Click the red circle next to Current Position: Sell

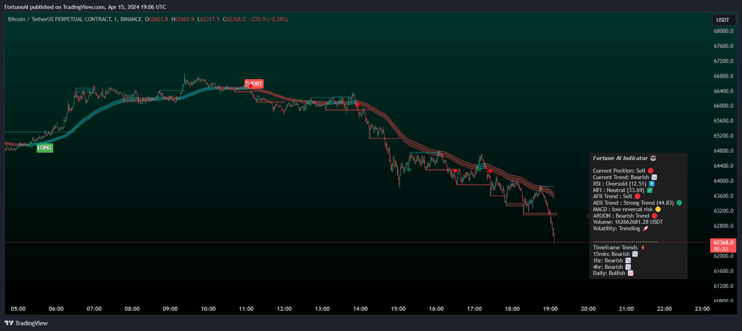coord(650,171)
